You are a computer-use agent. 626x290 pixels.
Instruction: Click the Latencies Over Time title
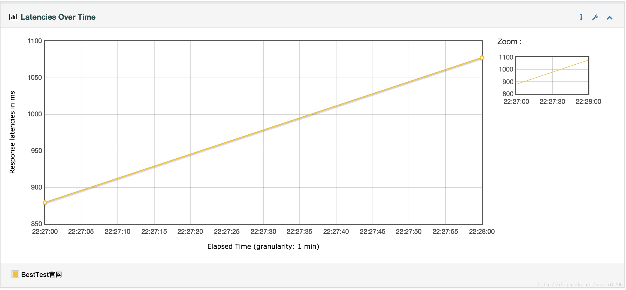pos(58,17)
